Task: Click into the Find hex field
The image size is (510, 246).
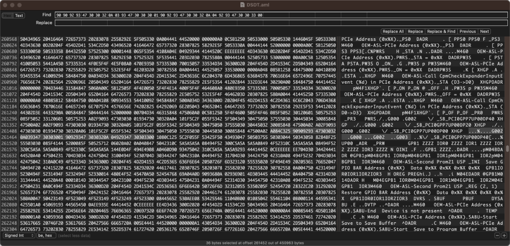Action: tap(281, 14)
